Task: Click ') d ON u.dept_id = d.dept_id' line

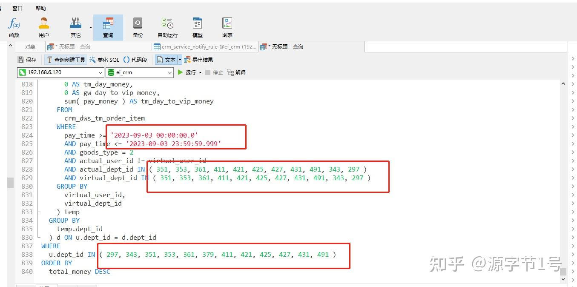Action: (103, 237)
